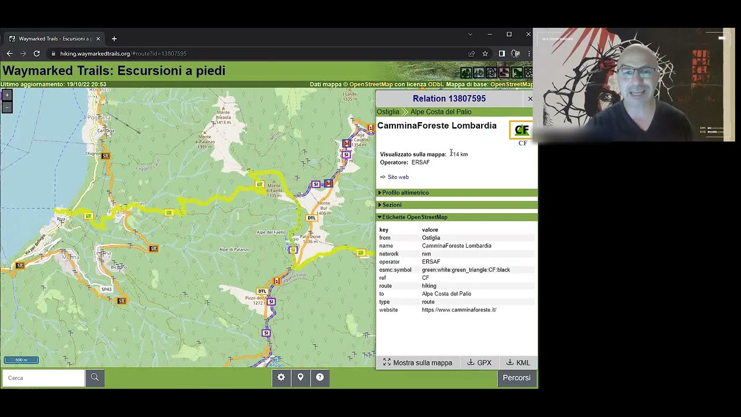
Task: Open the settings gear in bottom bar
Action: pyautogui.click(x=281, y=377)
